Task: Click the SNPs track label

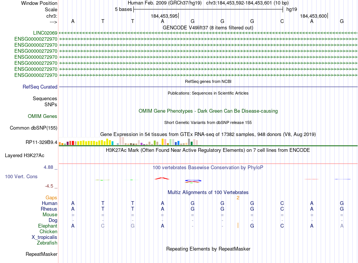Action: point(51,104)
